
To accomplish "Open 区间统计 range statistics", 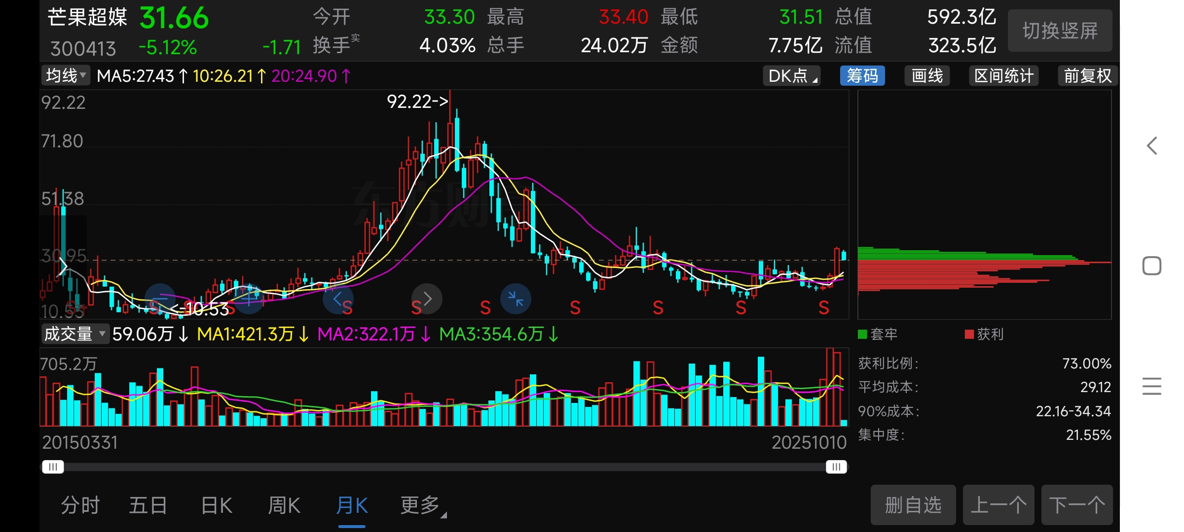I will (1003, 76).
